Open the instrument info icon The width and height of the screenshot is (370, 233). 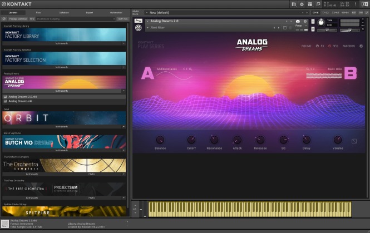tap(305, 21)
